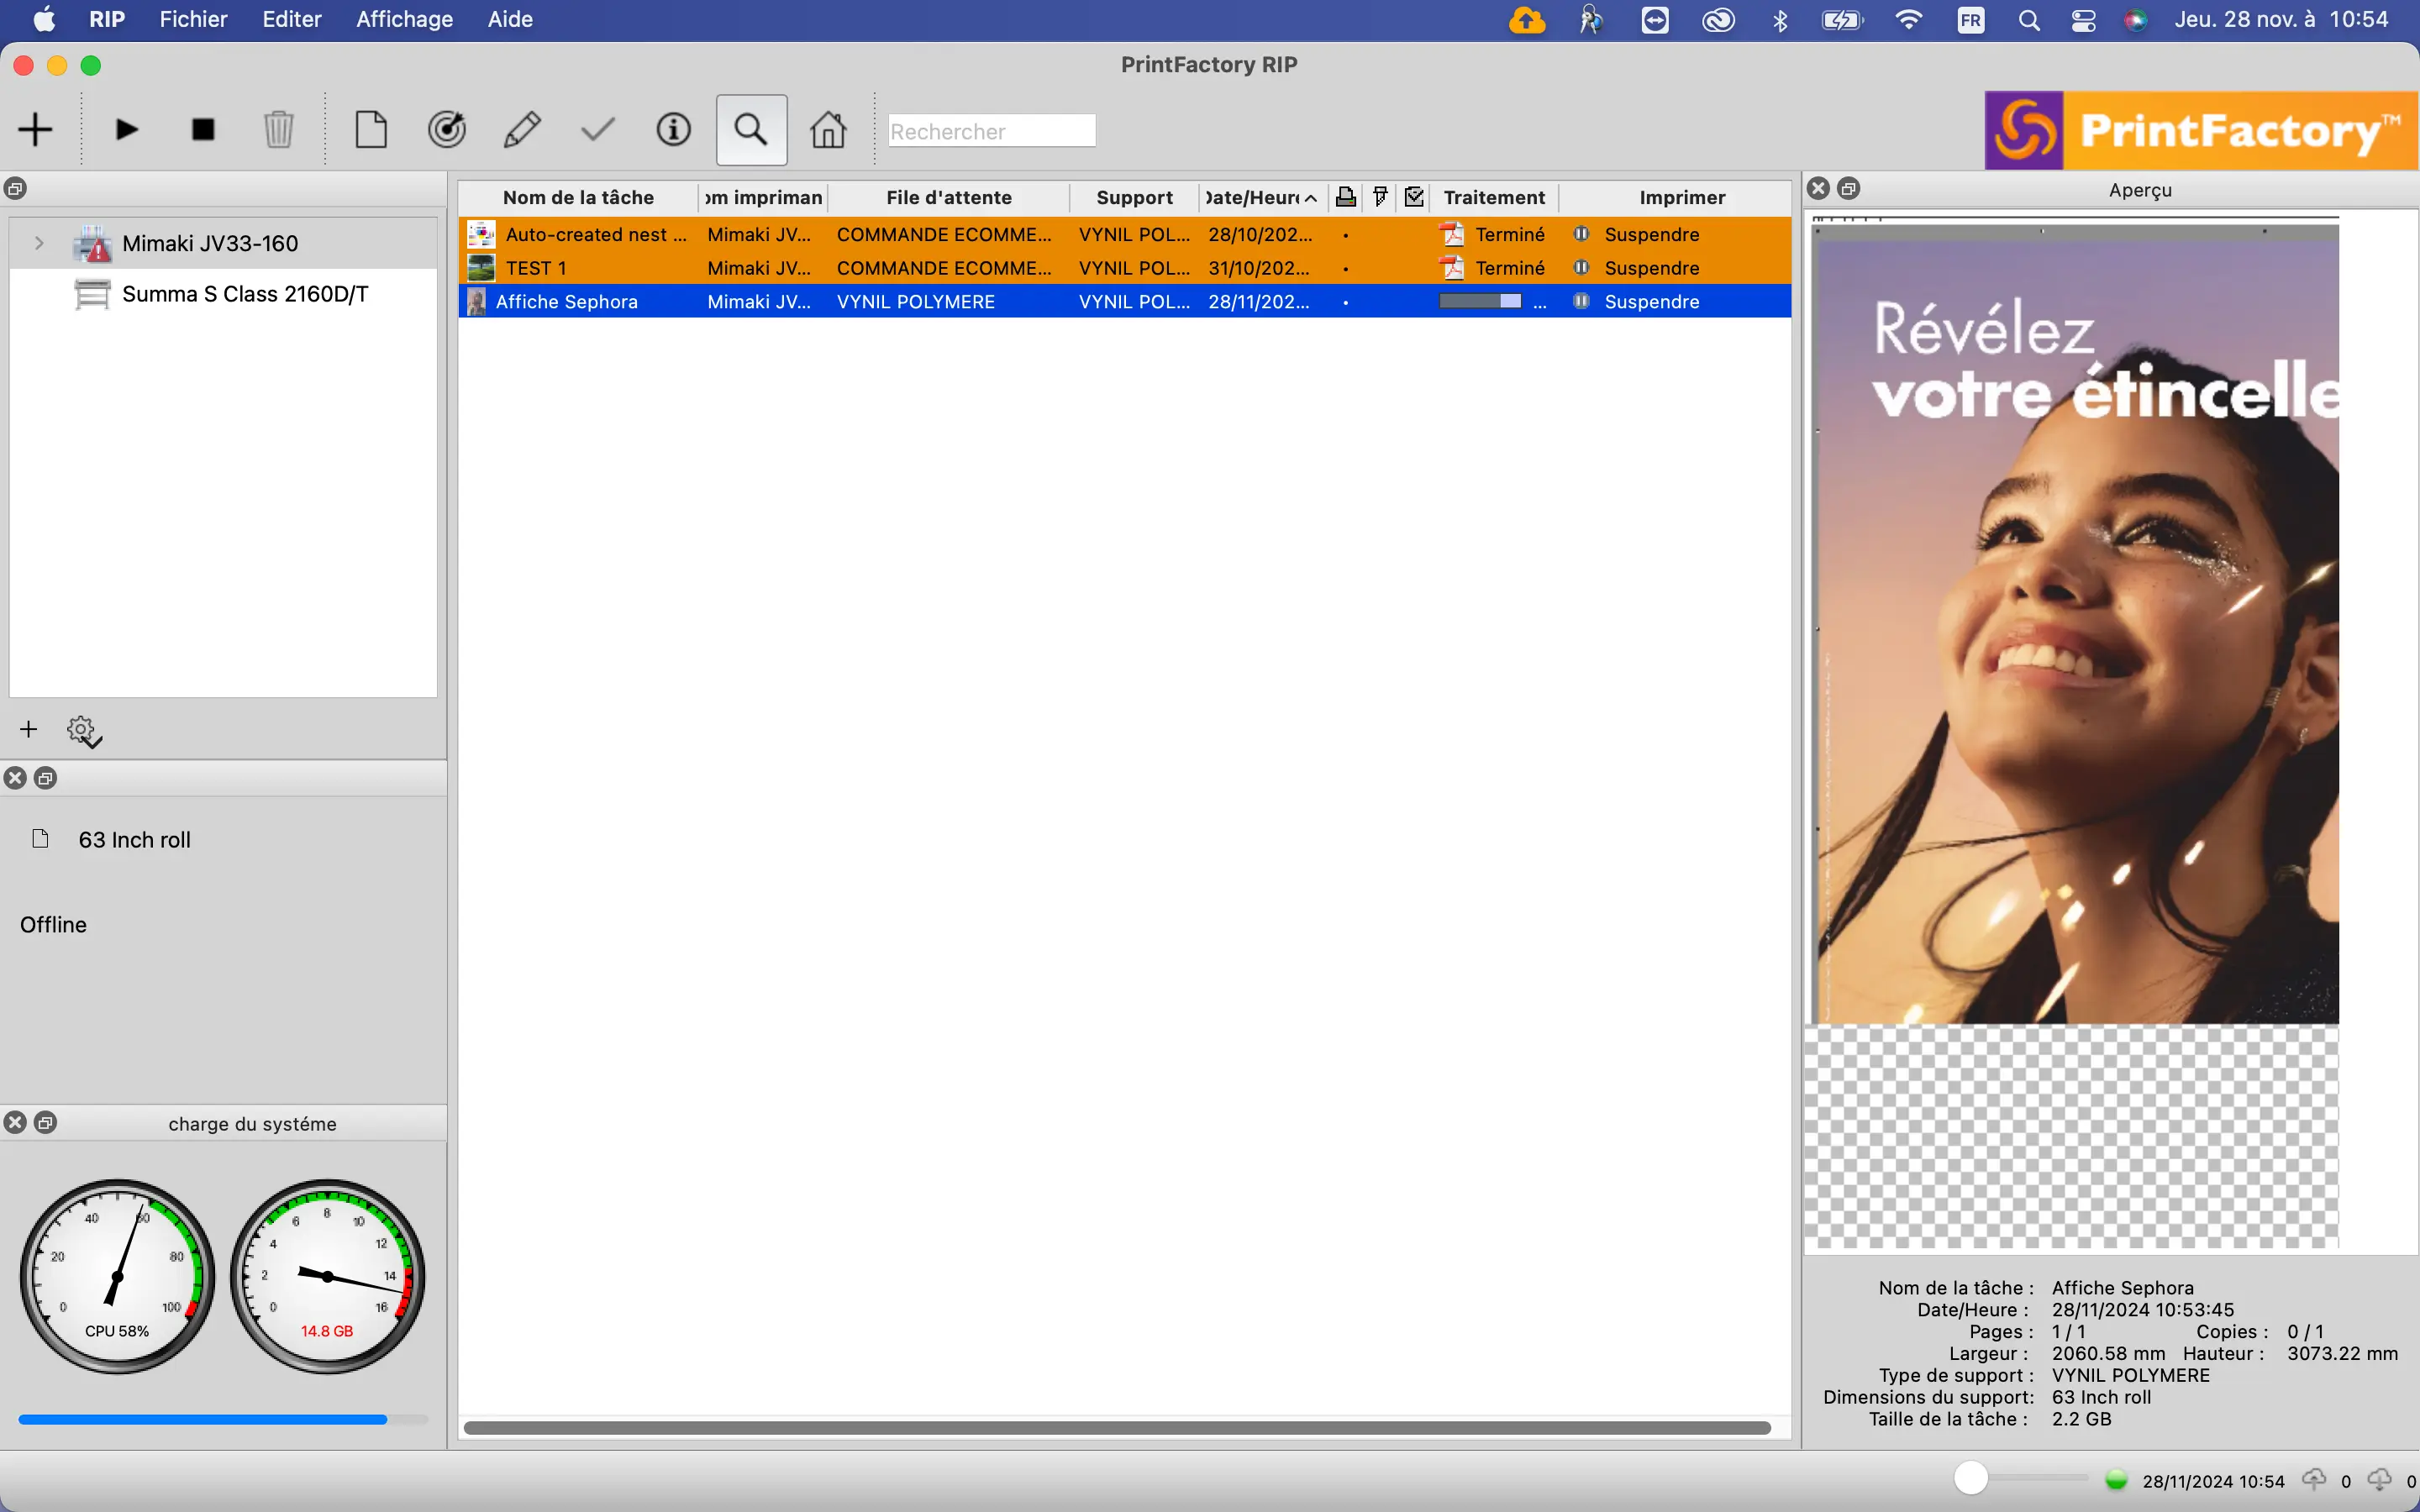Sort by File d'attente column
The width and height of the screenshot is (2420, 1512).
pos(949,197)
